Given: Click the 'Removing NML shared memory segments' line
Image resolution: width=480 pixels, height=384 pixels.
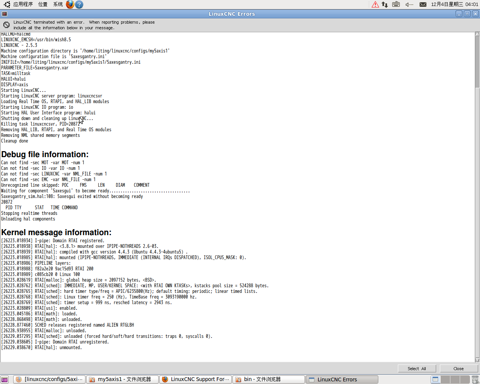Looking at the screenshot, I should (40, 135).
